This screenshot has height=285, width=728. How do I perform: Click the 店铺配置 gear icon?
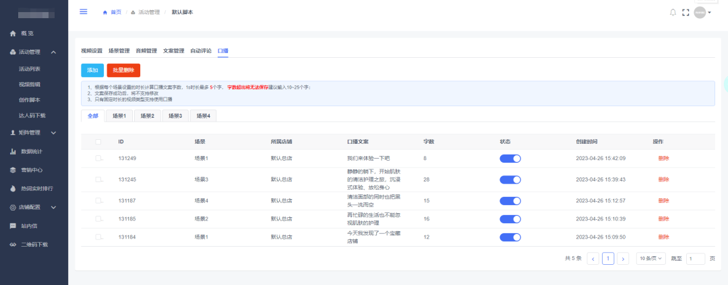13,207
